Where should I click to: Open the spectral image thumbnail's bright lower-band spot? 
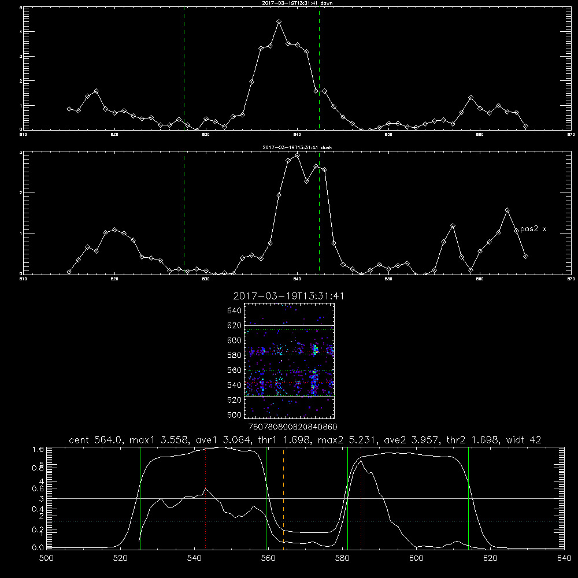314,383
